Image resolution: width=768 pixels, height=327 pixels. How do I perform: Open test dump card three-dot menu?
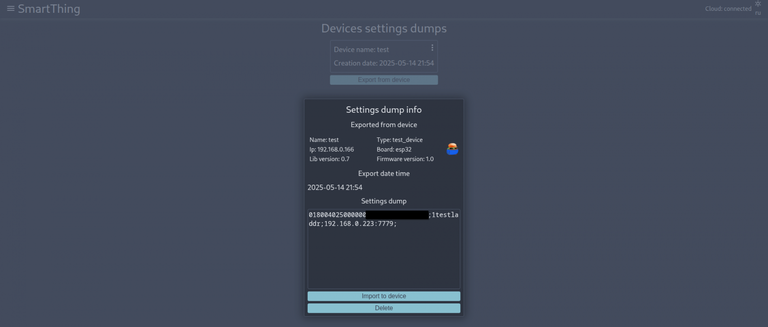(432, 48)
